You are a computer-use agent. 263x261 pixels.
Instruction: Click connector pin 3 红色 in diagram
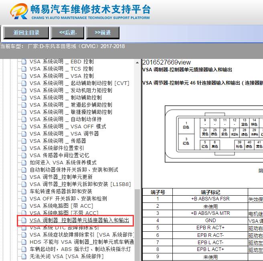pyautogui.click(x=186, y=142)
